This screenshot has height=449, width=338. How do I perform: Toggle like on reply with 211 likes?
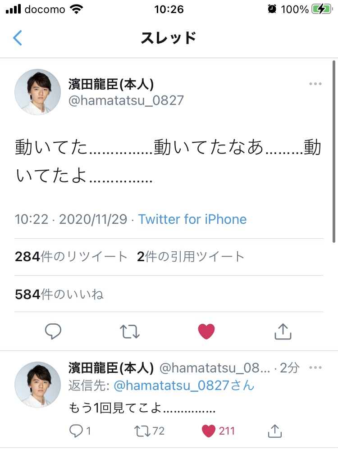209,431
